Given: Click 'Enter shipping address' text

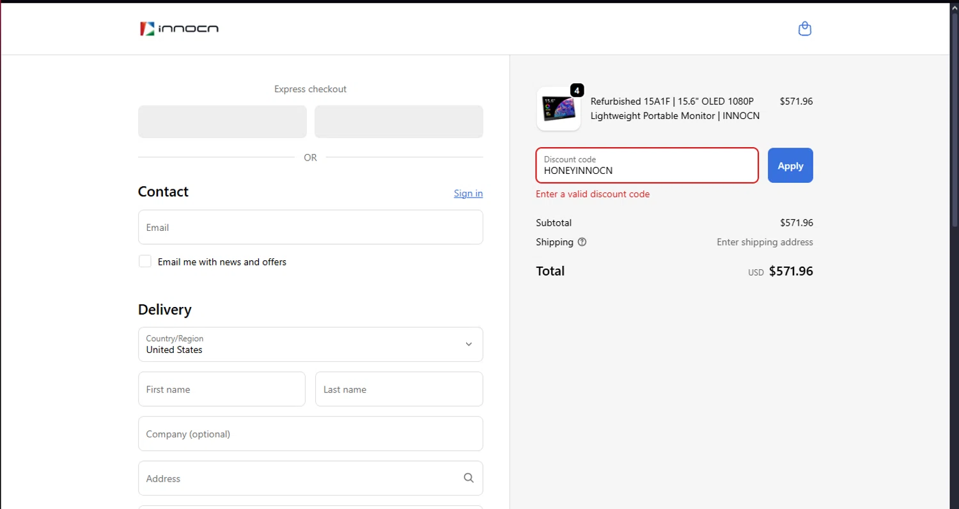Looking at the screenshot, I should pos(765,242).
